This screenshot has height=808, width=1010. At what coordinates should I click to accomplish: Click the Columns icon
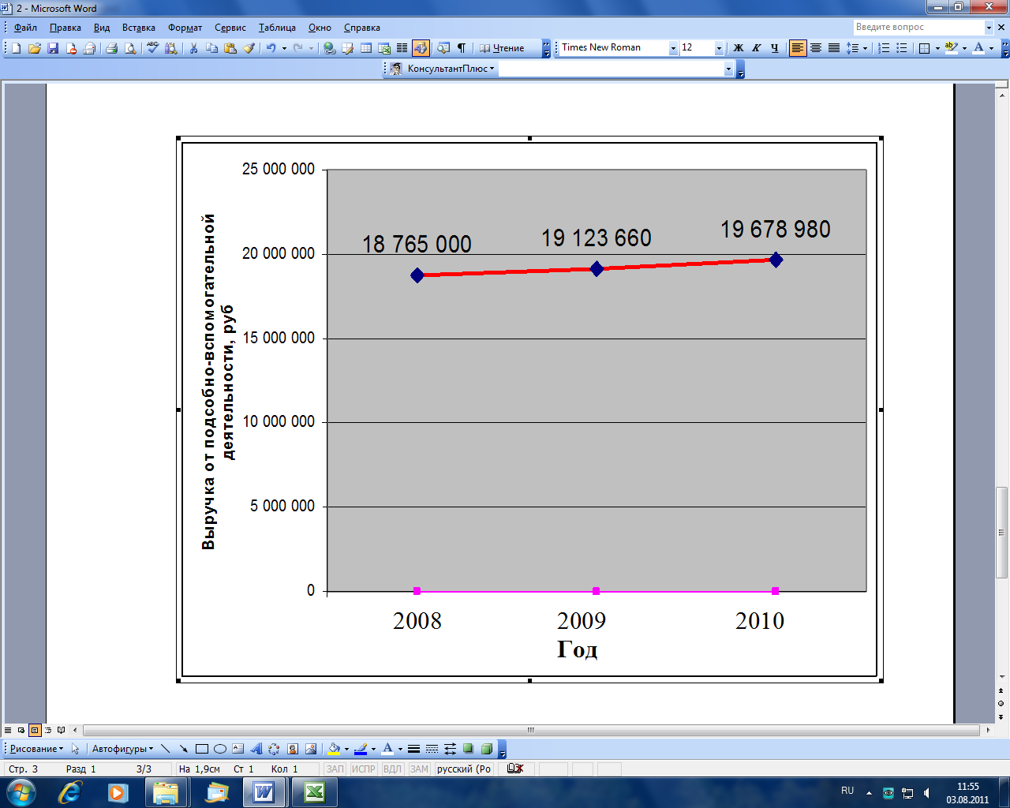[x=402, y=48]
